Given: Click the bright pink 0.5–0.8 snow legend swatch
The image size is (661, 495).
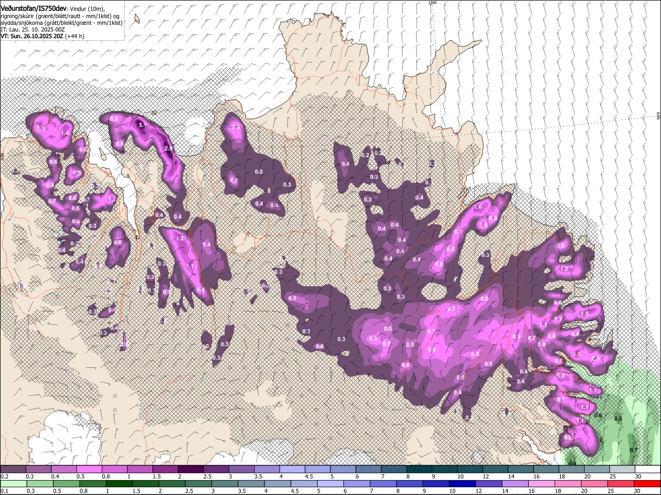Looking at the screenshot, I should 89,469.
